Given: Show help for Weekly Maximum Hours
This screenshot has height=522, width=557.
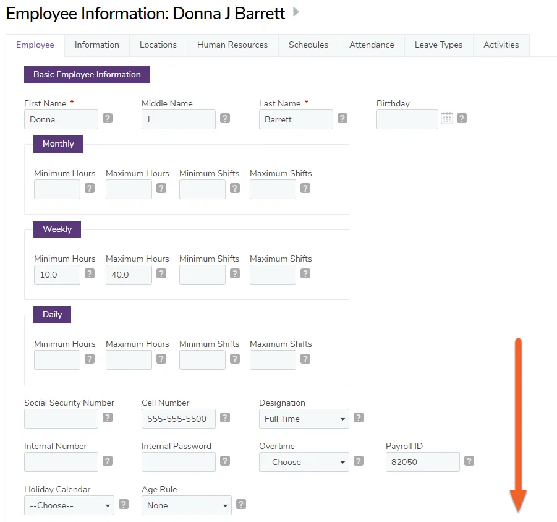Looking at the screenshot, I should coord(161,273).
